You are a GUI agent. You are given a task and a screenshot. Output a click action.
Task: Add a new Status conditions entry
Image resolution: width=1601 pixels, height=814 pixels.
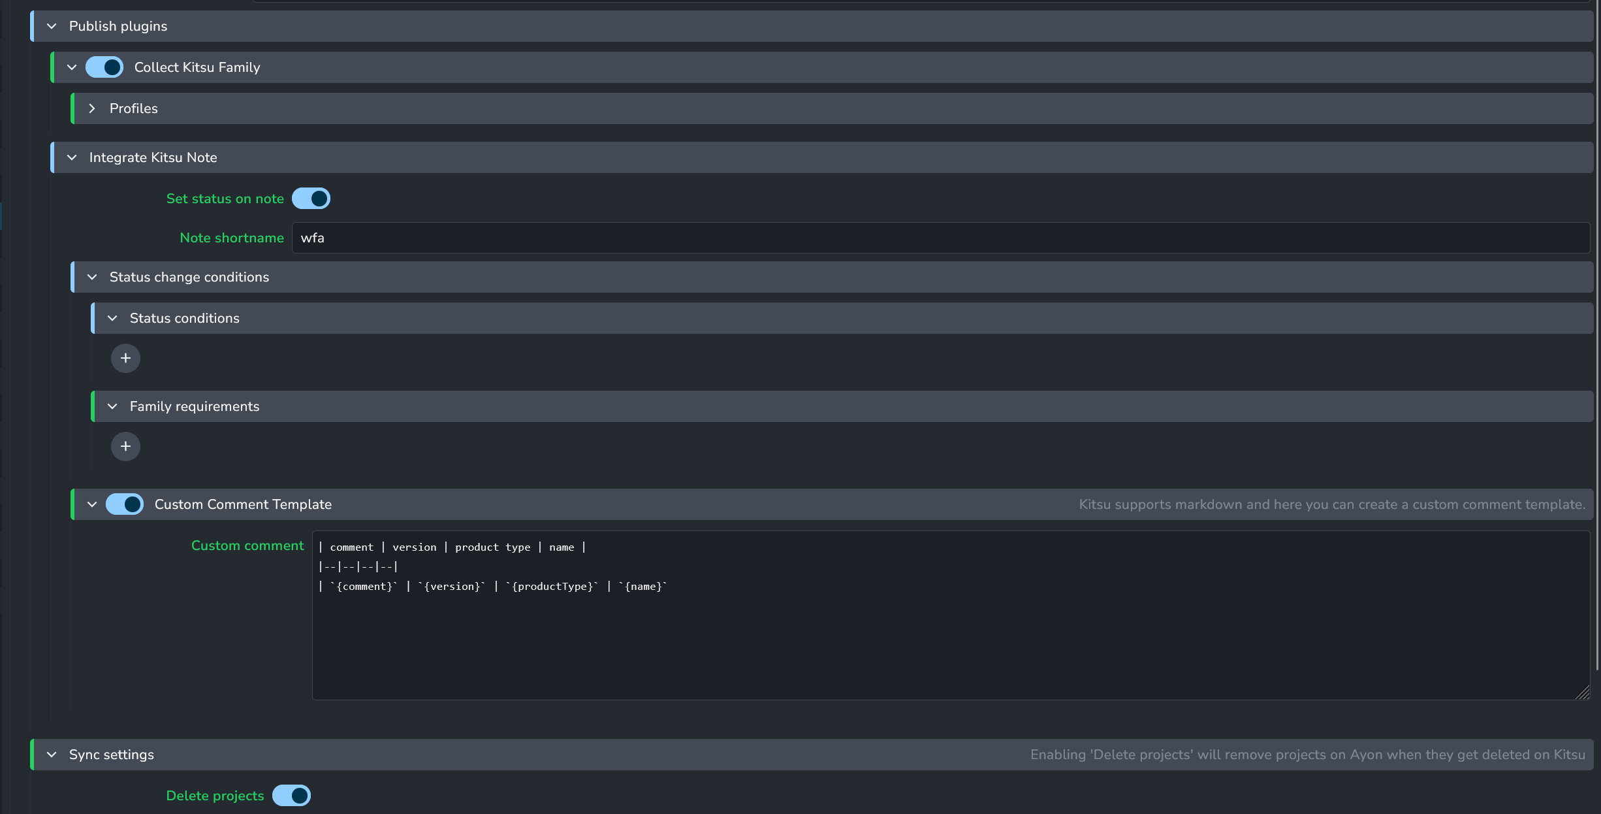click(125, 359)
